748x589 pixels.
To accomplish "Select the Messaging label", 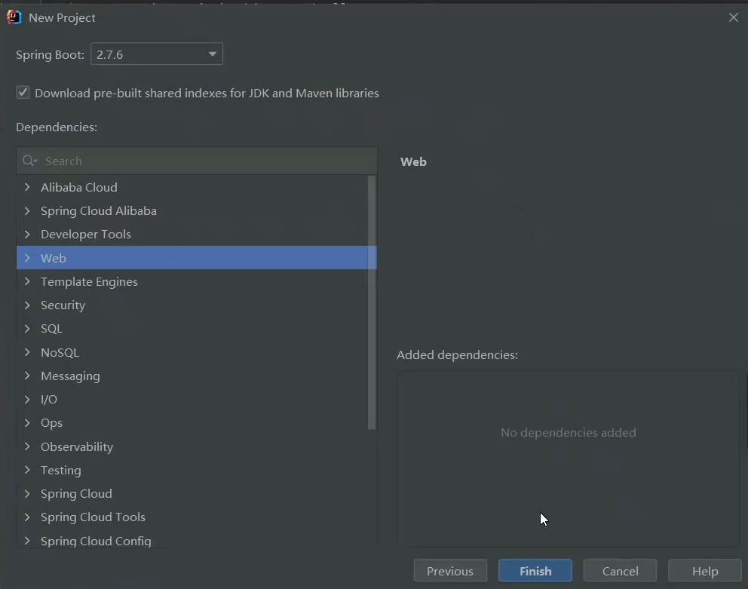I will [70, 376].
